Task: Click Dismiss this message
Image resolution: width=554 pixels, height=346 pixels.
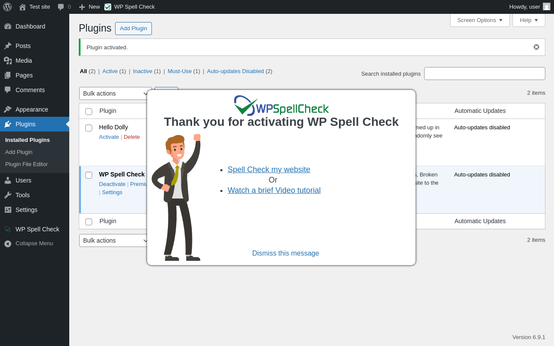Action: [x=286, y=253]
